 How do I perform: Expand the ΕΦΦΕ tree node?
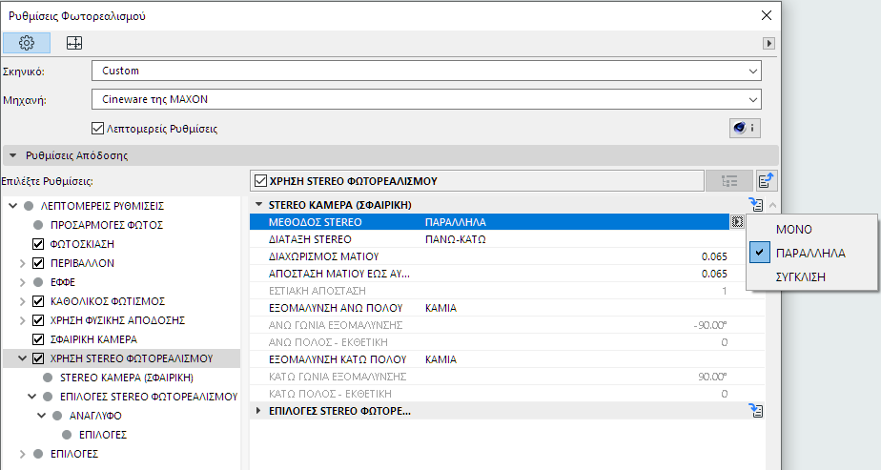pyautogui.click(x=23, y=282)
